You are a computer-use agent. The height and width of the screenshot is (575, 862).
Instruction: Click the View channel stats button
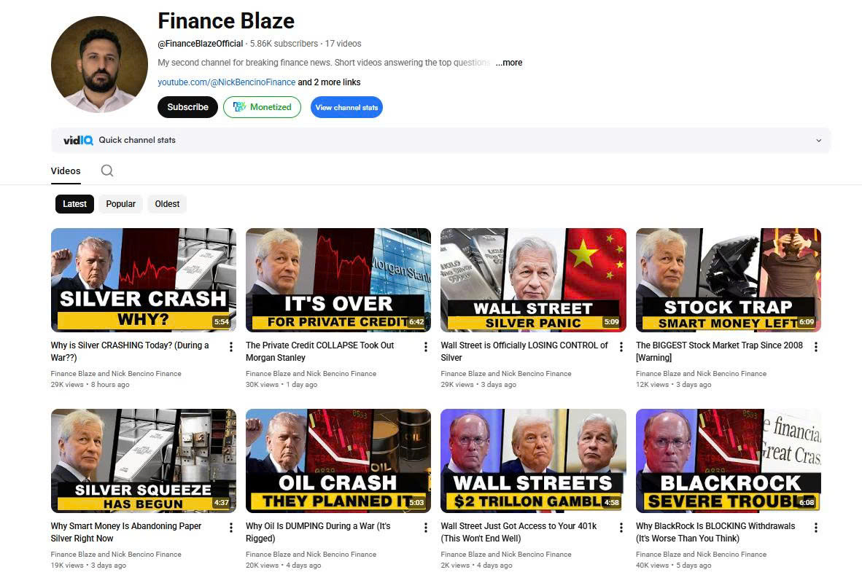347,107
